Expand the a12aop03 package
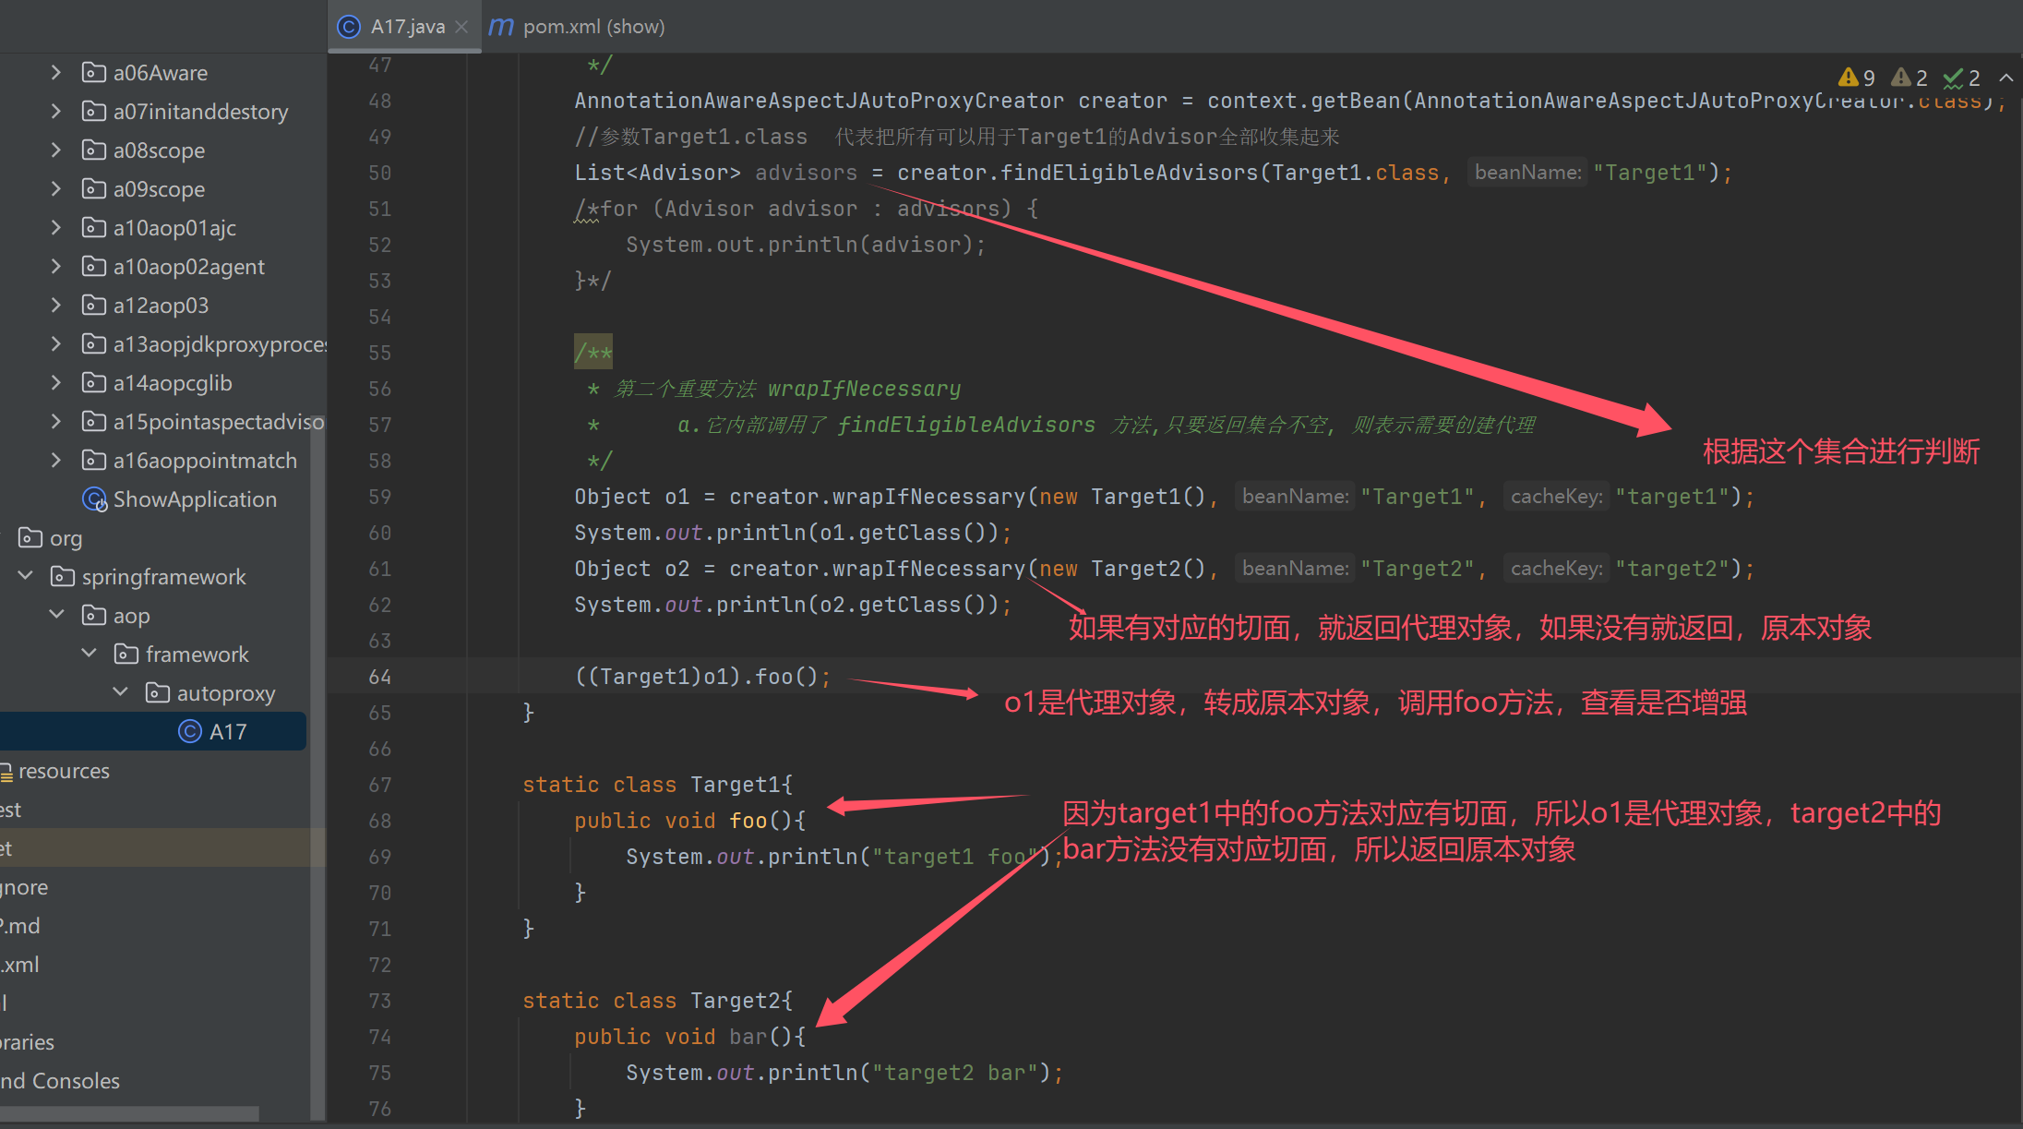This screenshot has width=2023, height=1129. coord(56,305)
